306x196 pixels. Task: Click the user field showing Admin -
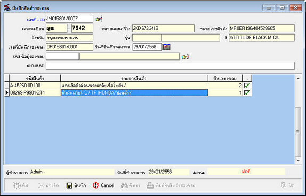tap(72, 172)
